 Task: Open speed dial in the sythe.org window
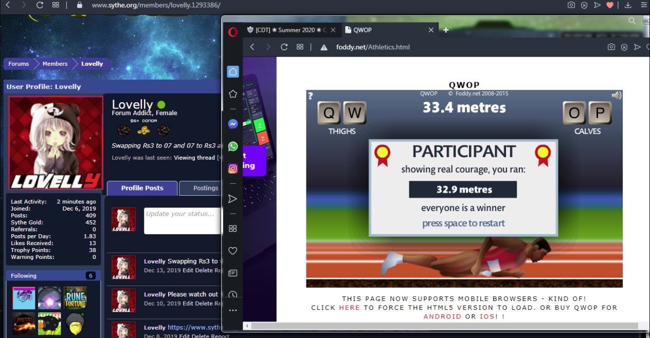(x=56, y=5)
